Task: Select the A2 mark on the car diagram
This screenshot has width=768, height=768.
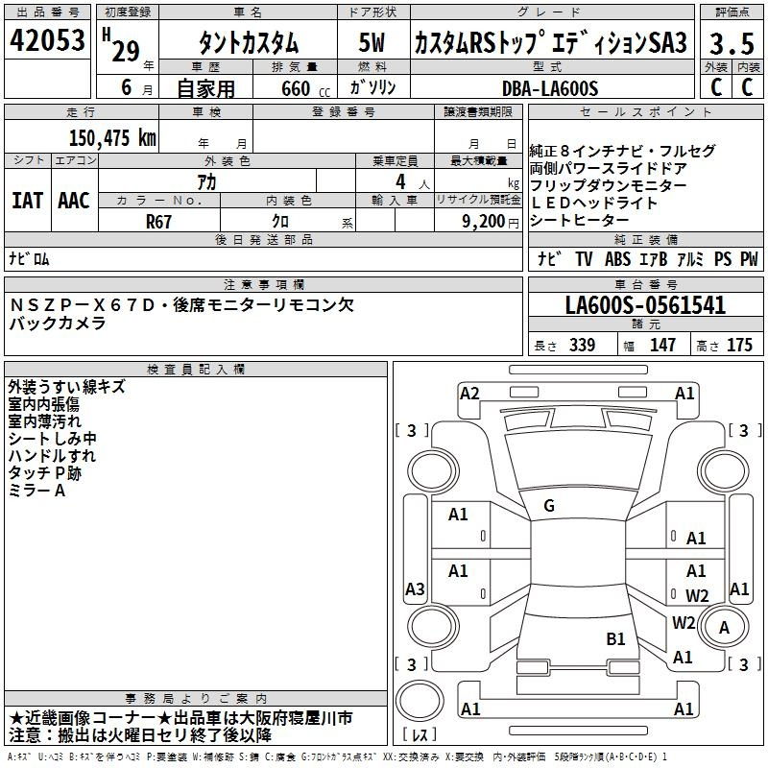Action: tap(469, 394)
